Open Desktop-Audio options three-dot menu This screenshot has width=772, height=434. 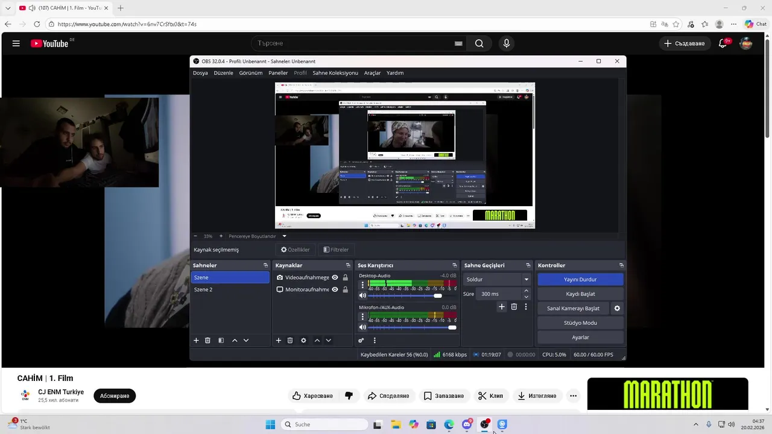point(362,285)
